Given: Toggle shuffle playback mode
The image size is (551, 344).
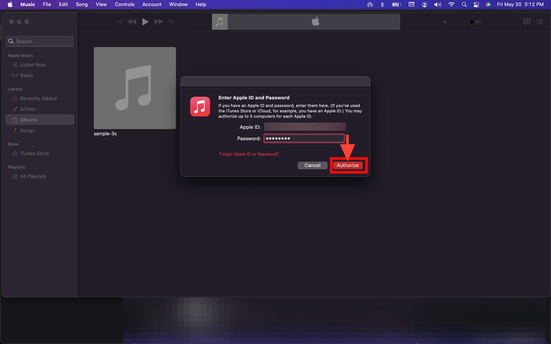Looking at the screenshot, I should click(x=118, y=21).
